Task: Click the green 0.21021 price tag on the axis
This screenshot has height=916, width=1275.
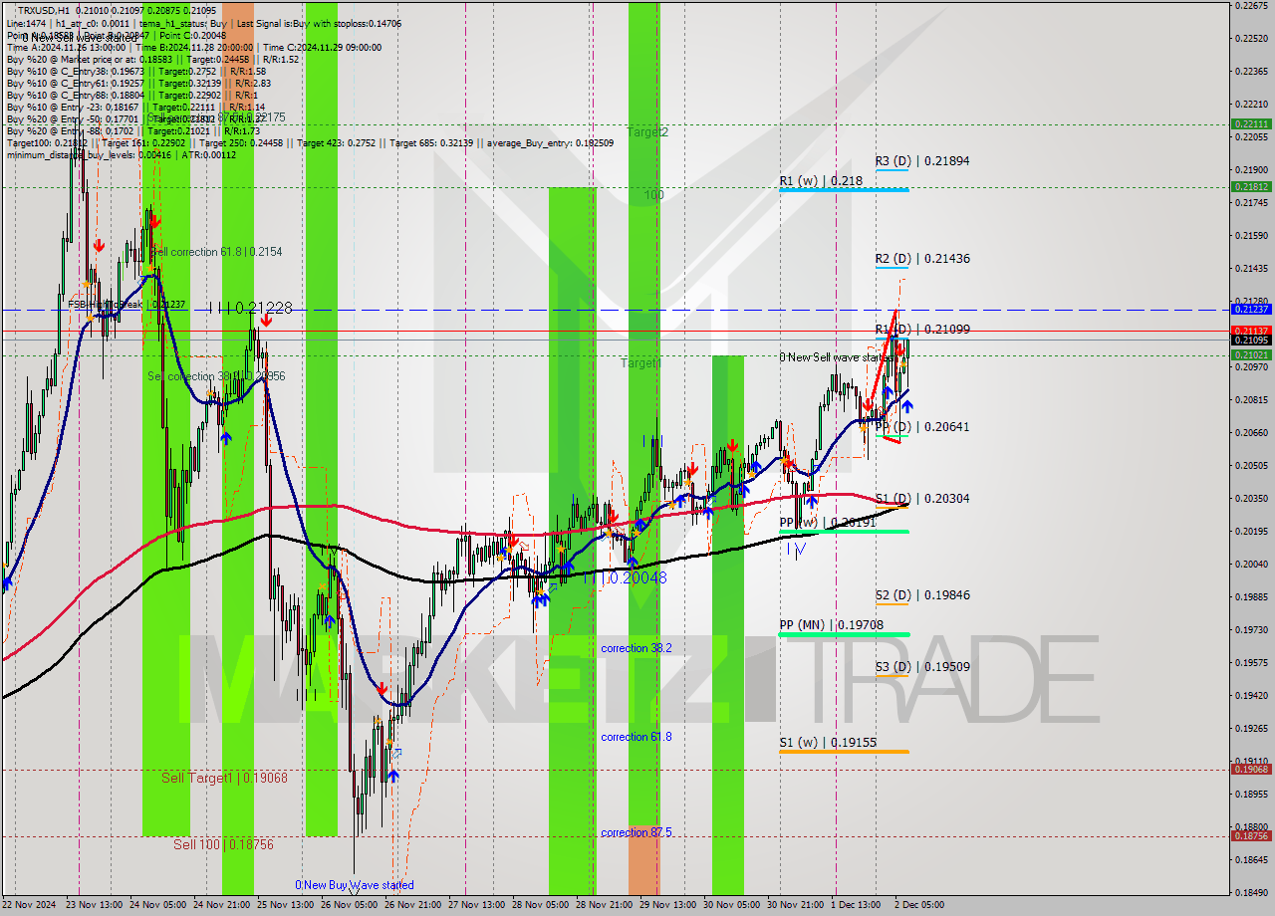Action: pyautogui.click(x=1251, y=354)
